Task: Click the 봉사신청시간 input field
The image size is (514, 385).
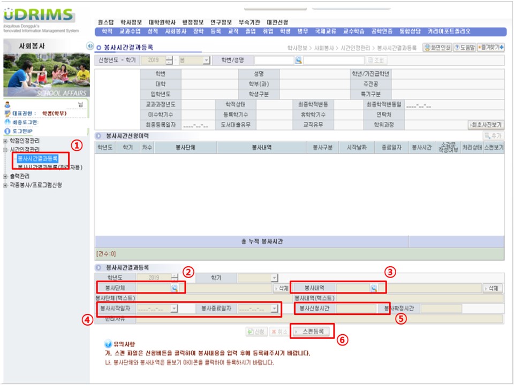Action: point(356,309)
